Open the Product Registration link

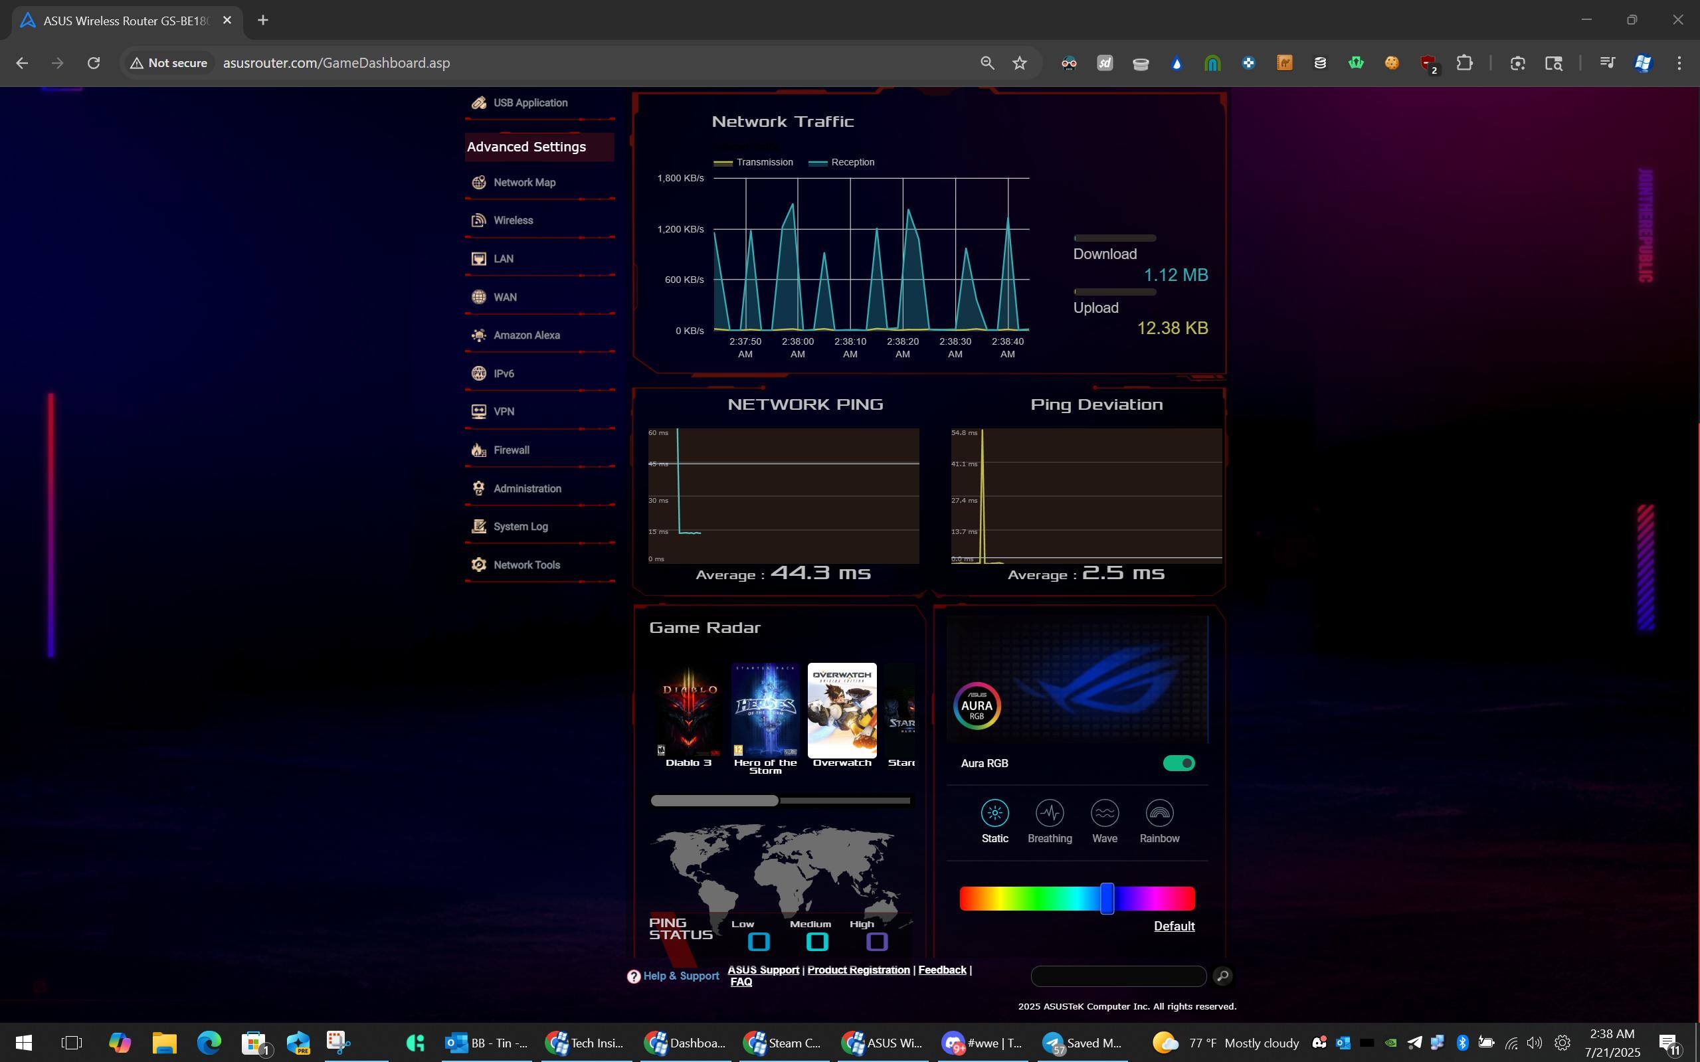click(858, 970)
